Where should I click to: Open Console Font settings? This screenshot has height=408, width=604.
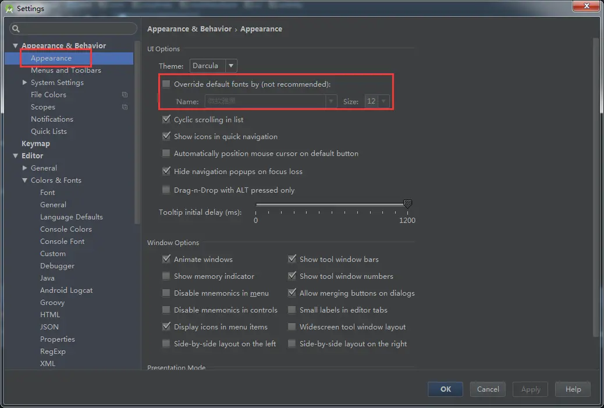pyautogui.click(x=62, y=242)
